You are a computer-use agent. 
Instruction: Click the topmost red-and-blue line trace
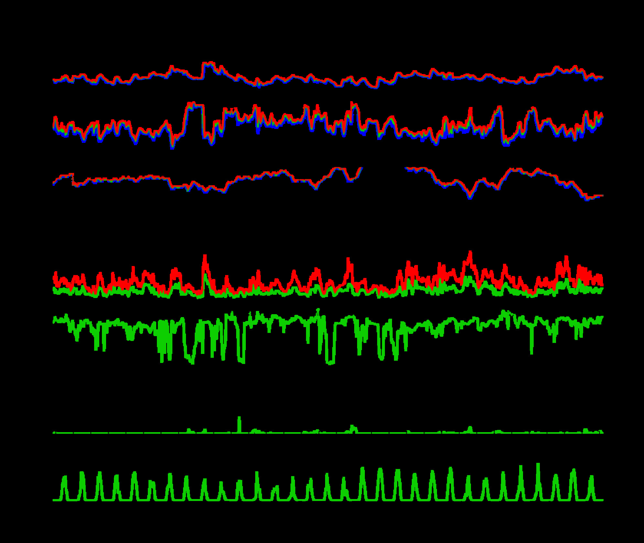coord(328,75)
